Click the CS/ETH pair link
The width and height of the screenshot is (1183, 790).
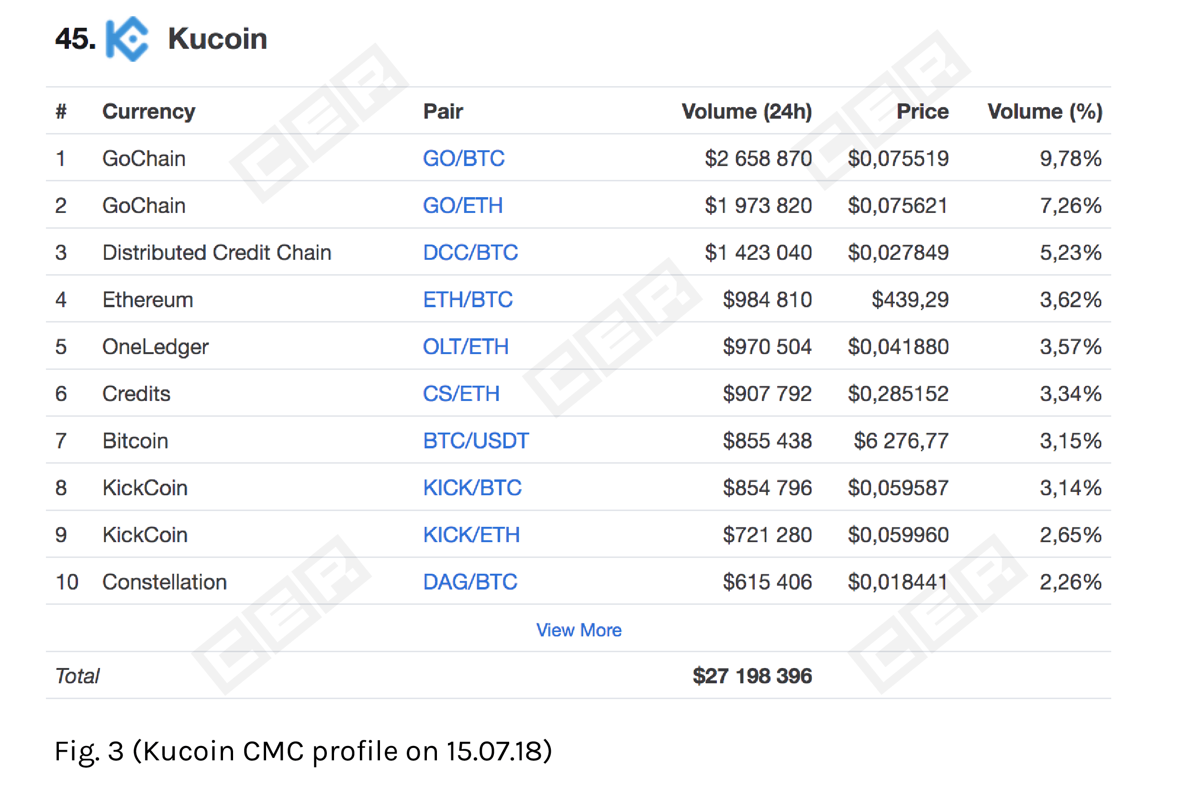(461, 393)
